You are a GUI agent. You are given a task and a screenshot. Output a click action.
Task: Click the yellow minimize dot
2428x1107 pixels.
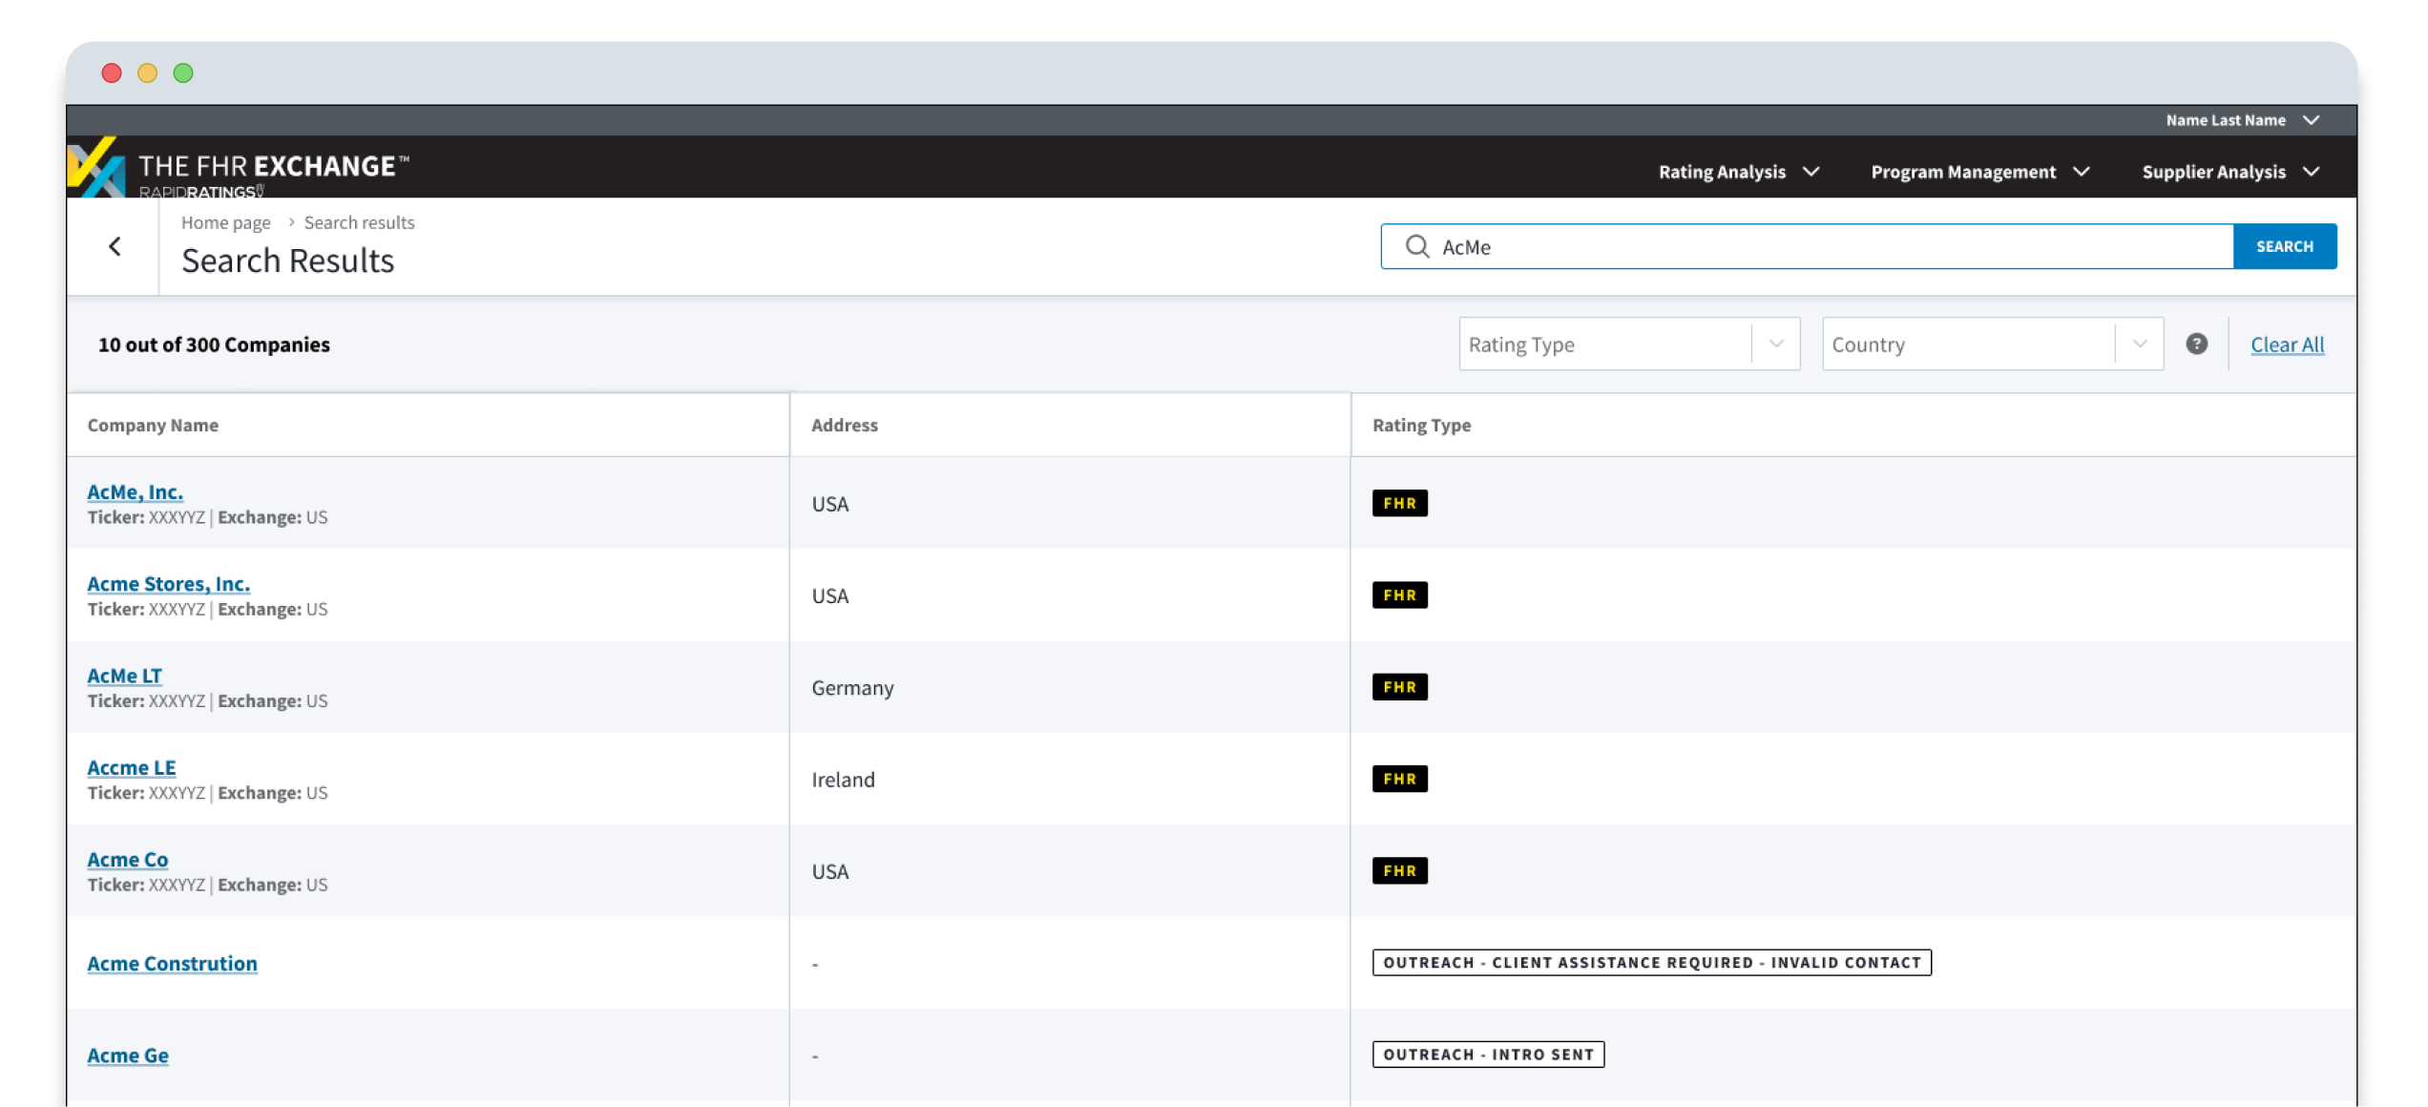(x=147, y=73)
